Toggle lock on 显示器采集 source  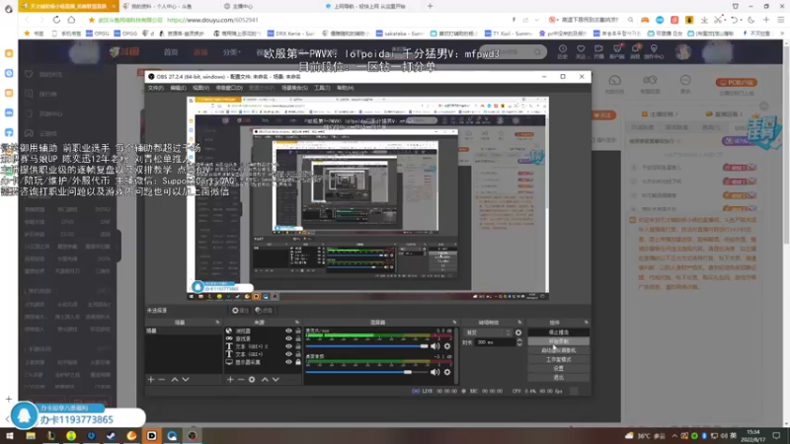tap(298, 362)
